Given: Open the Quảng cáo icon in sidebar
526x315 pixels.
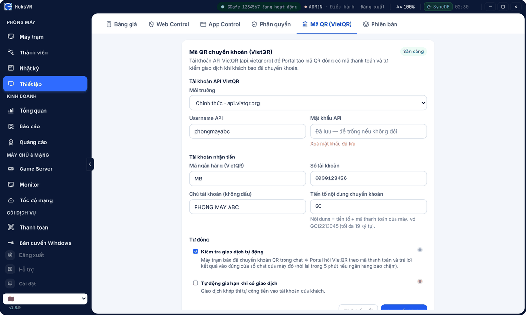Looking at the screenshot, I should (11, 142).
